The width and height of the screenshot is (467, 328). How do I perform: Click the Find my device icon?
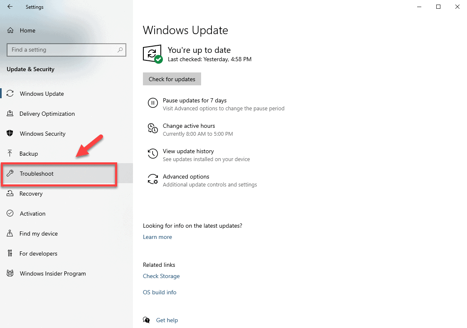(10, 233)
